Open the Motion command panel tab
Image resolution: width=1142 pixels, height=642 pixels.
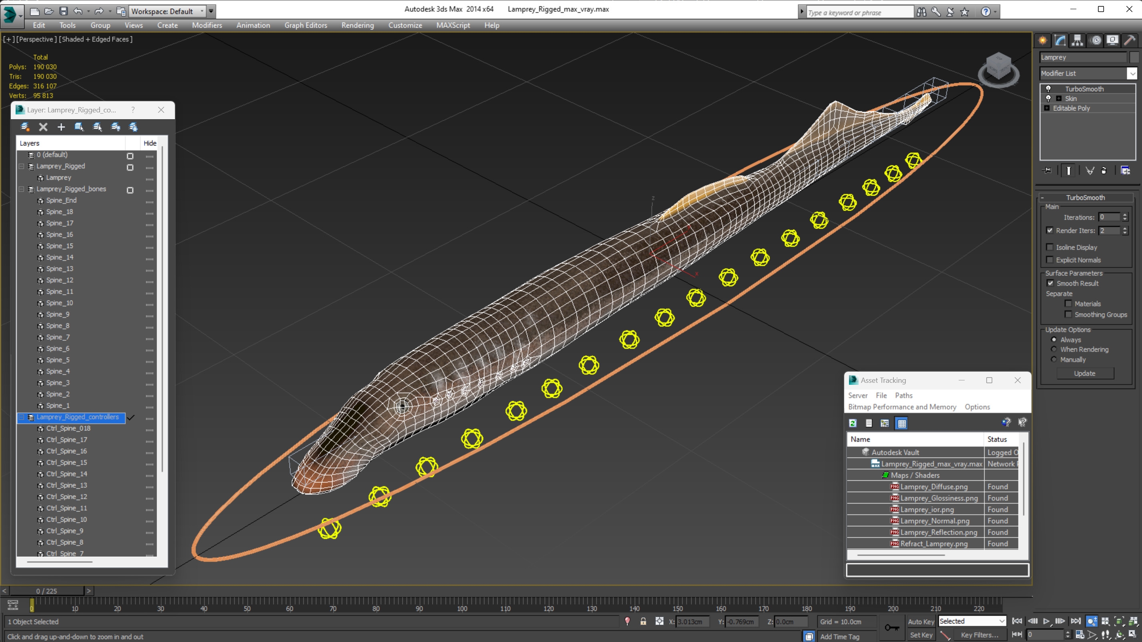tap(1096, 40)
